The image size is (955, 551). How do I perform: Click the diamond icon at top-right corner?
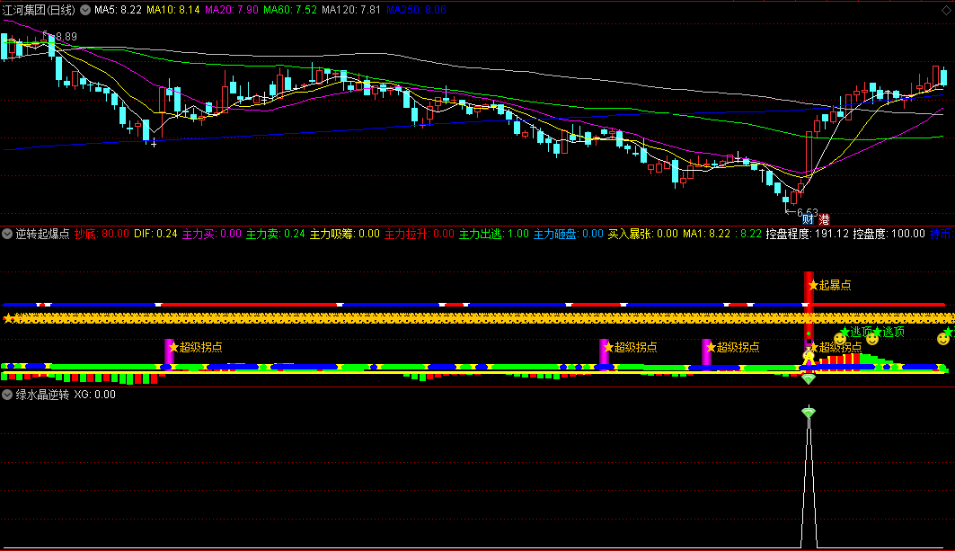(946, 11)
